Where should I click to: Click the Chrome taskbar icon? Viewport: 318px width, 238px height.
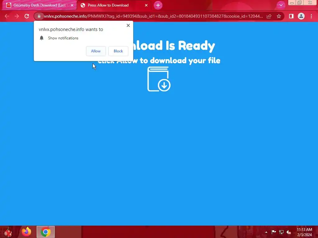coord(46,232)
